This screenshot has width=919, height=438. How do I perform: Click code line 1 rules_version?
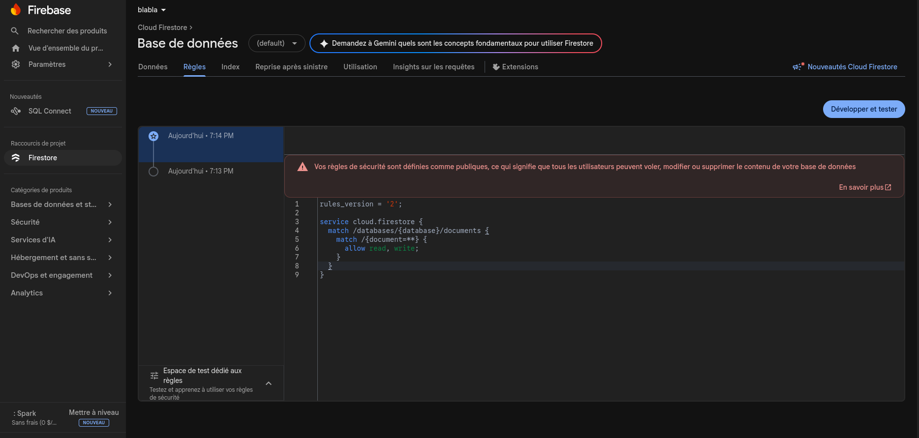(361, 204)
